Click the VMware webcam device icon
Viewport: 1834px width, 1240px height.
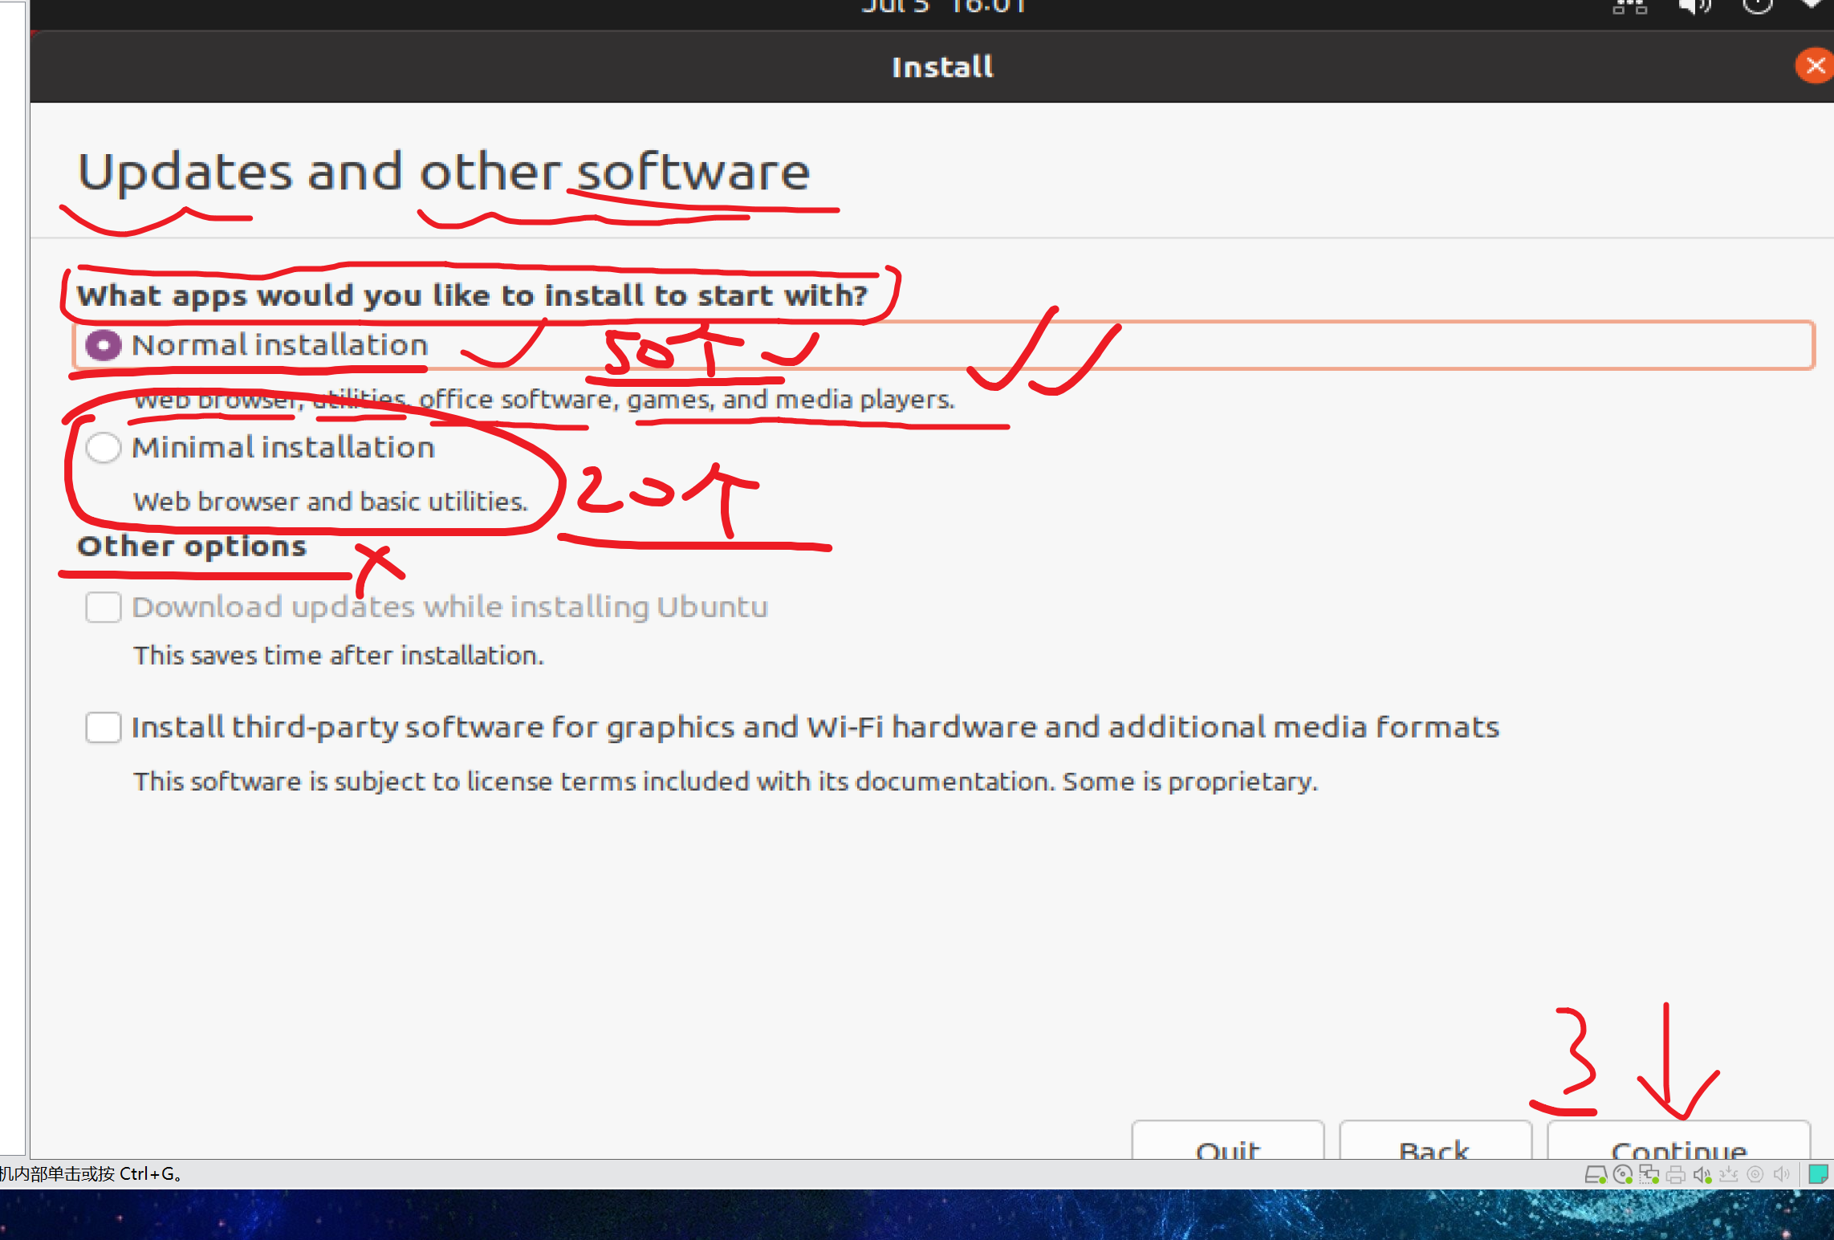[1755, 1175]
